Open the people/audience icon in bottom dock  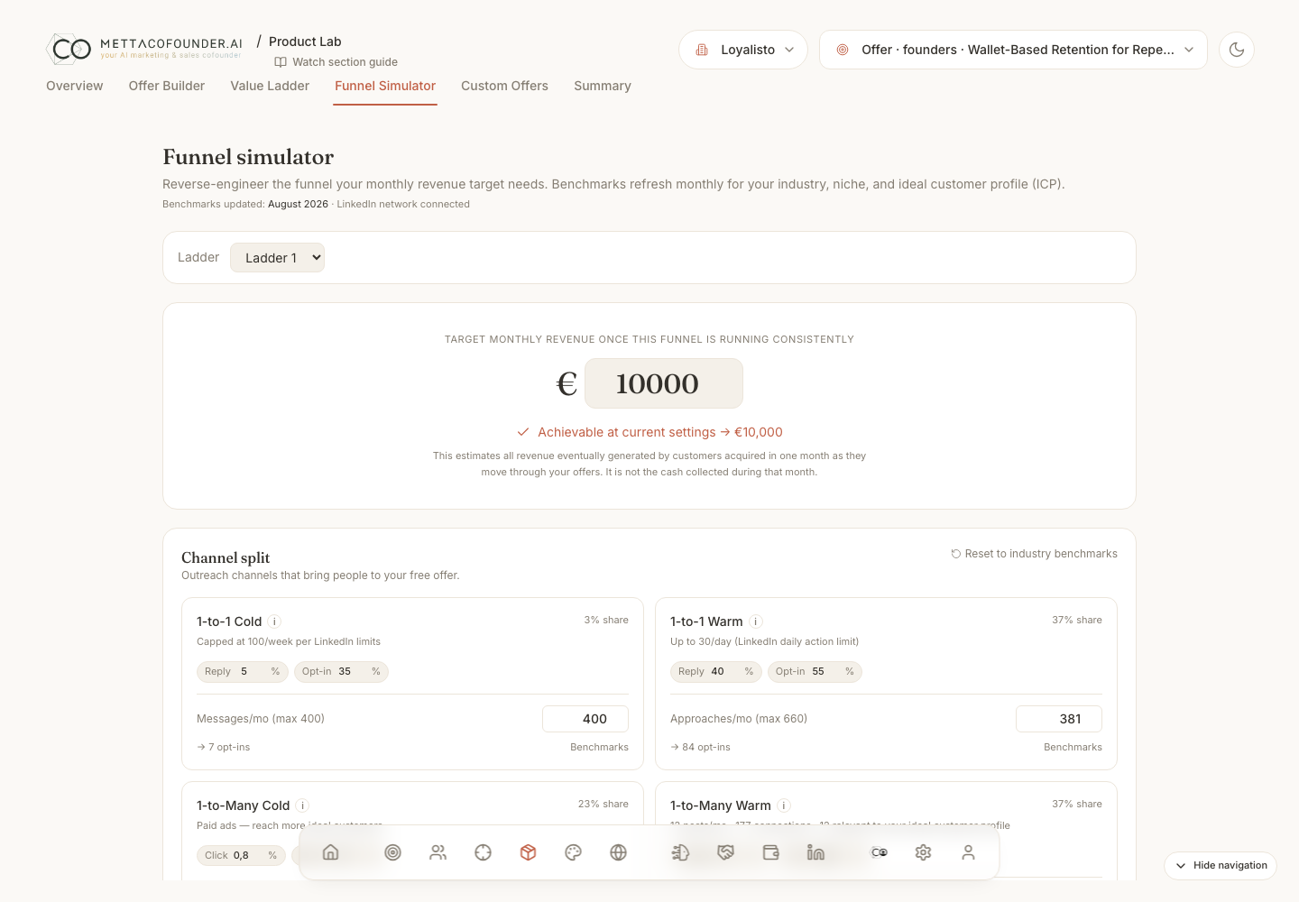pos(438,852)
